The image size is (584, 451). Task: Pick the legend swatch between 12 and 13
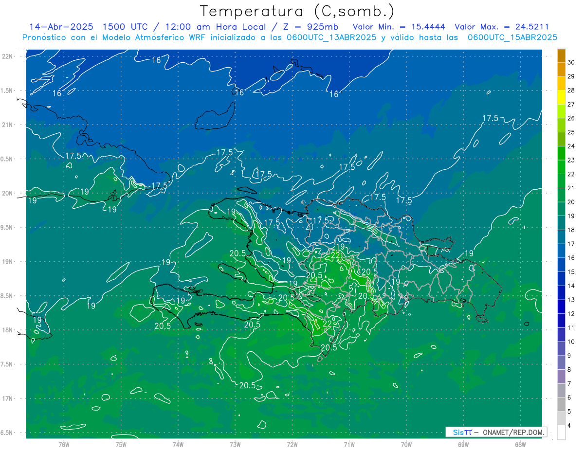[561, 307]
